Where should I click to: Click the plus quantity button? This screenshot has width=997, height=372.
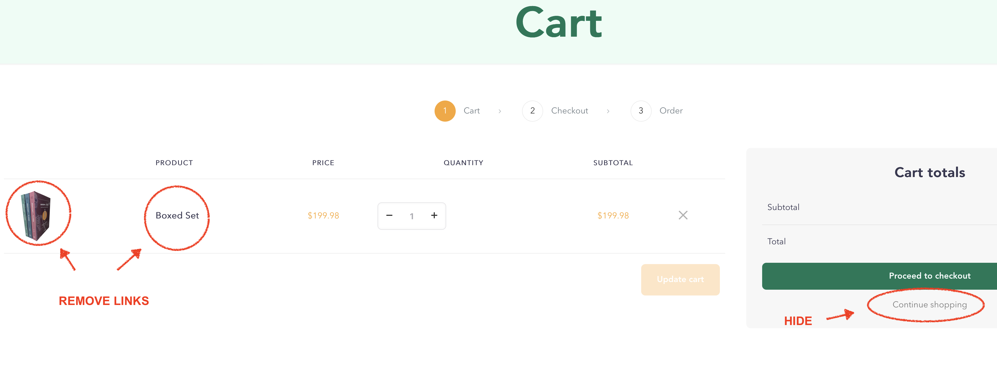(x=434, y=215)
